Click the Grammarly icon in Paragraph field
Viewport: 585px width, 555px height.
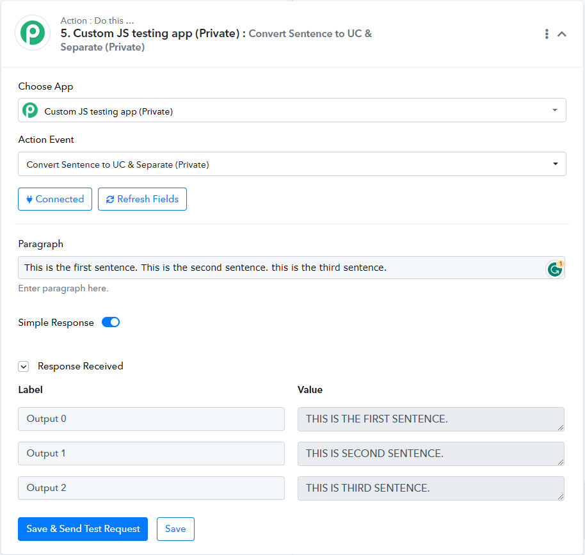pyautogui.click(x=555, y=269)
